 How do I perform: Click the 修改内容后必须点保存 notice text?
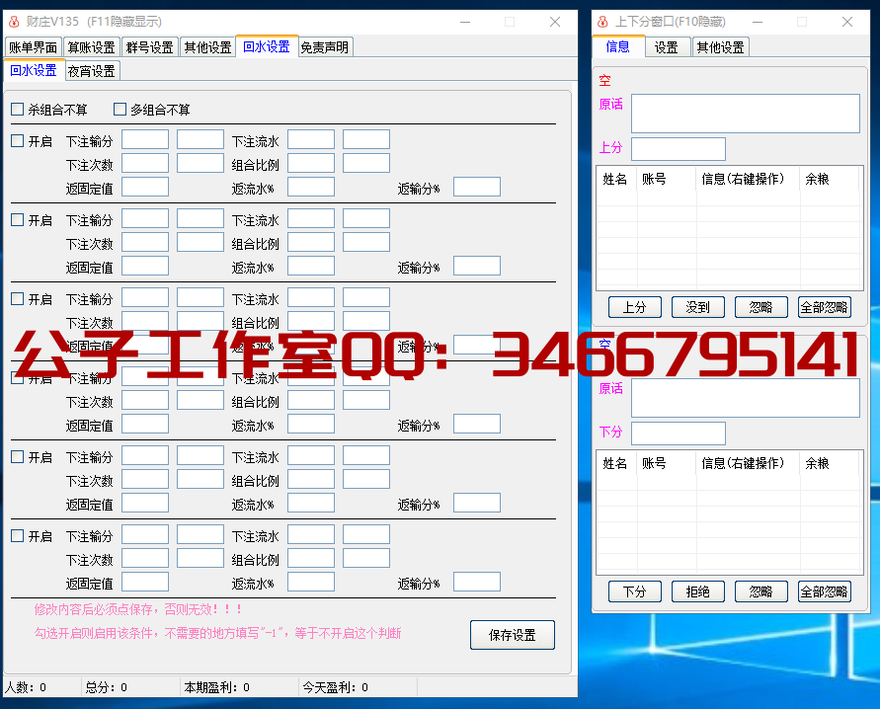(138, 609)
